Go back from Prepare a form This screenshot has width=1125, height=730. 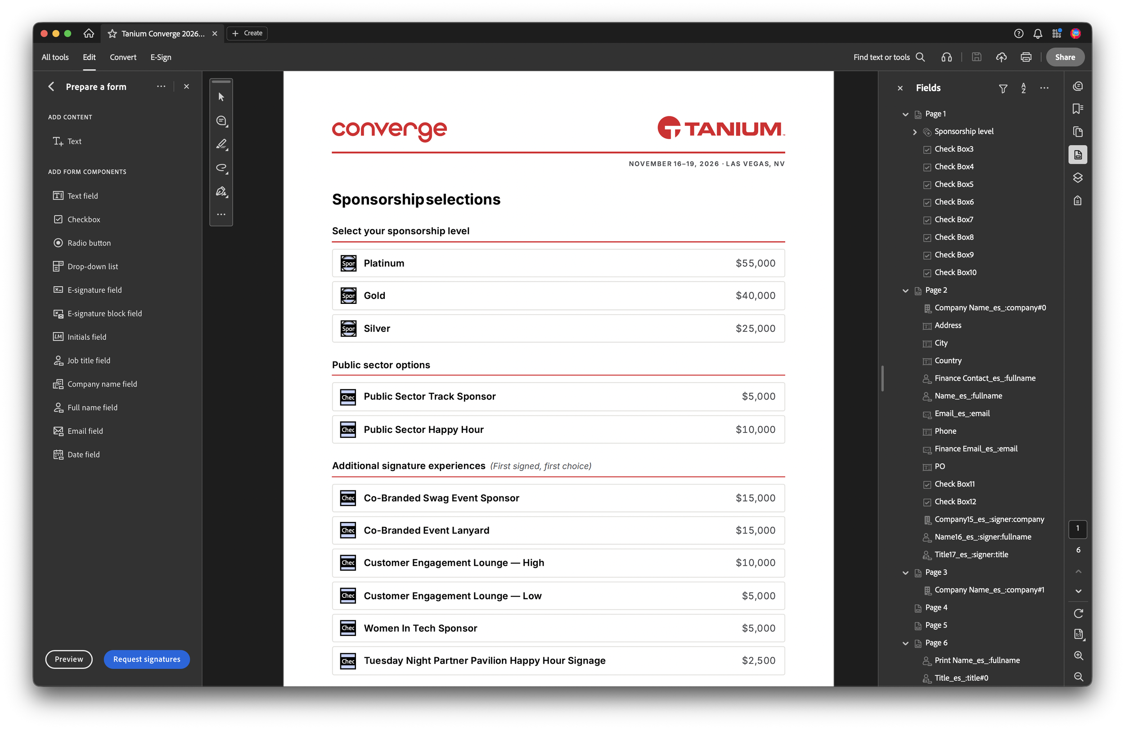tap(51, 86)
